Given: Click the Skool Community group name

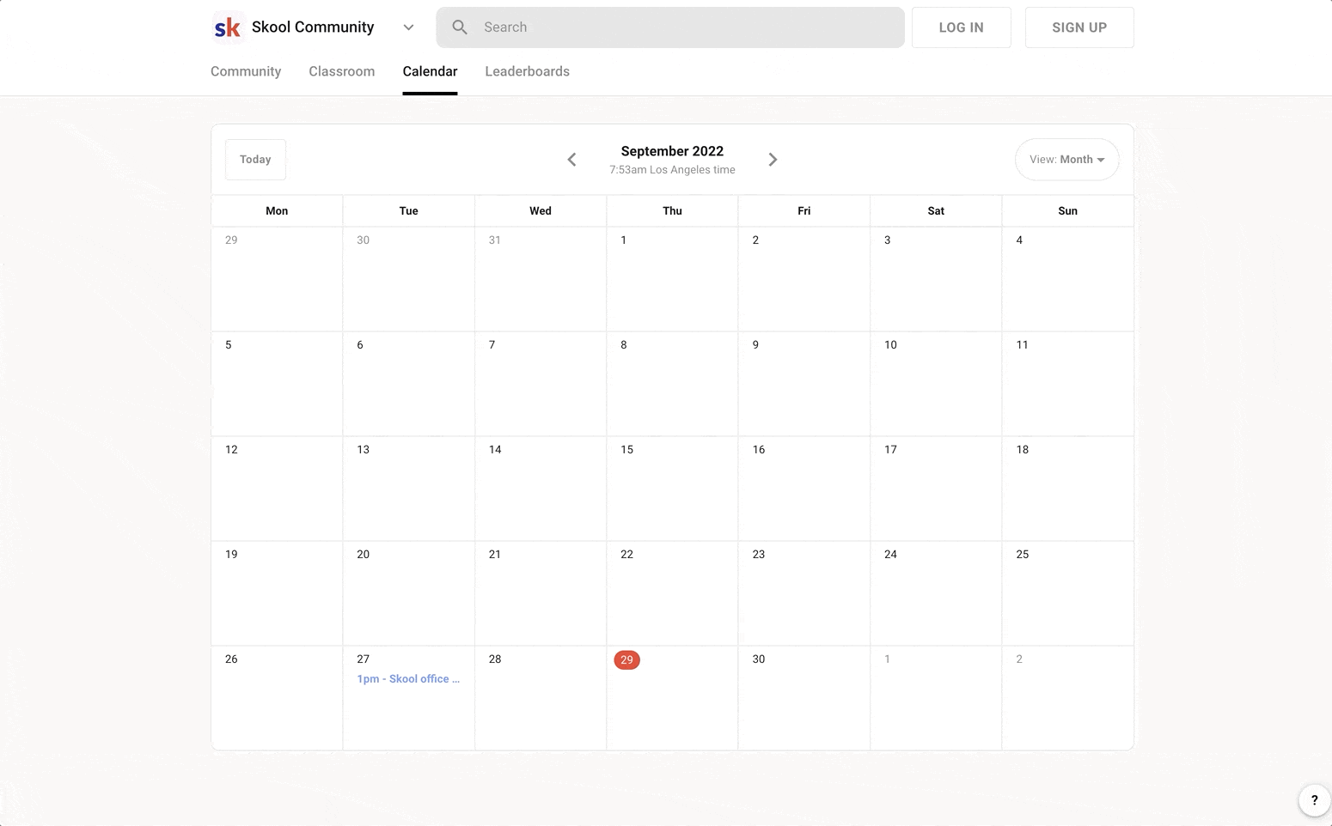Looking at the screenshot, I should (313, 27).
